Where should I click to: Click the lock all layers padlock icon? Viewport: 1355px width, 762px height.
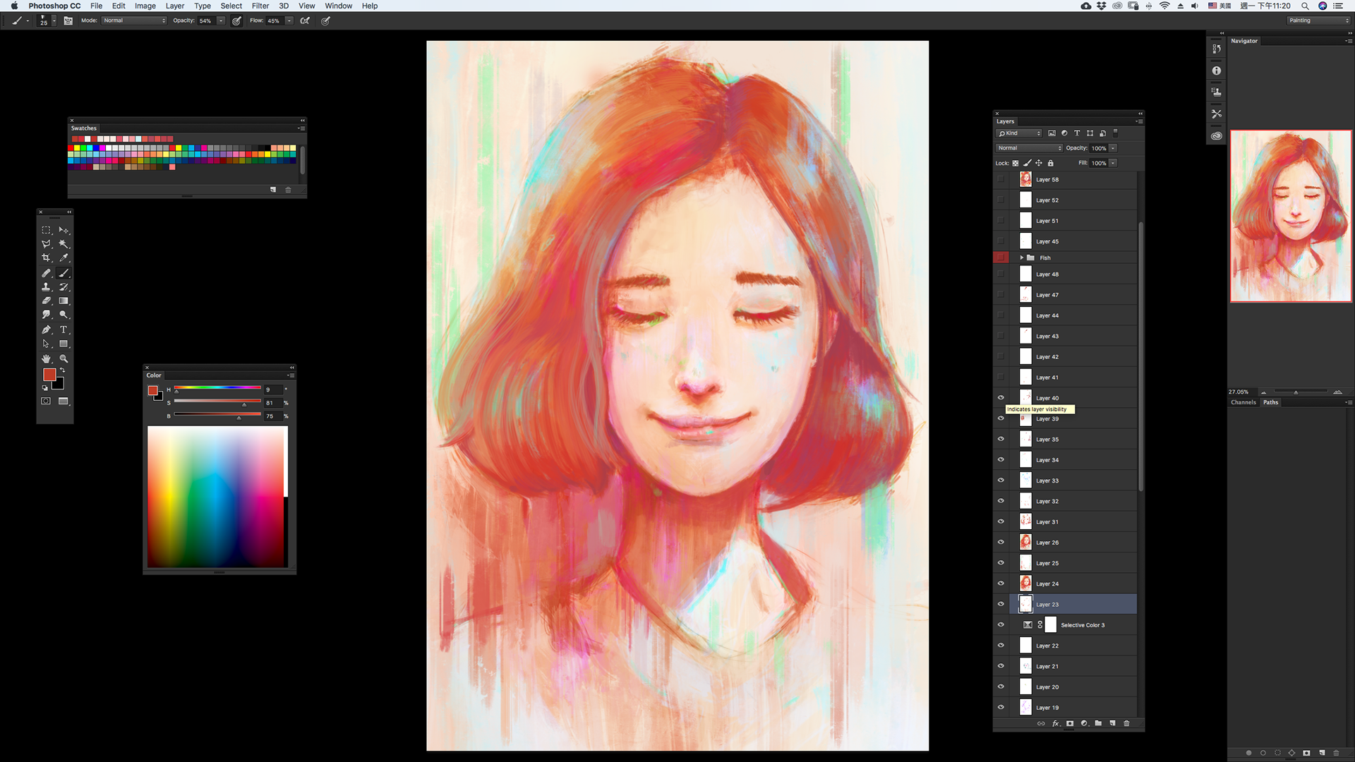click(1050, 163)
